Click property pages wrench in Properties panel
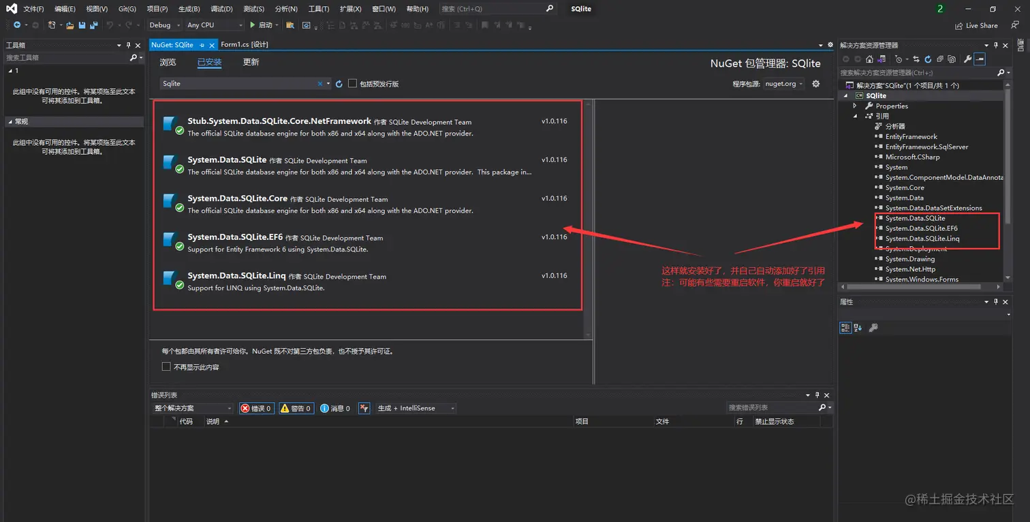 click(873, 328)
